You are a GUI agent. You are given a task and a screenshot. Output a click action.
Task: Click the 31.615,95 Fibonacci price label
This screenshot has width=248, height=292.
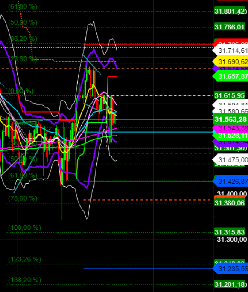coord(230,95)
